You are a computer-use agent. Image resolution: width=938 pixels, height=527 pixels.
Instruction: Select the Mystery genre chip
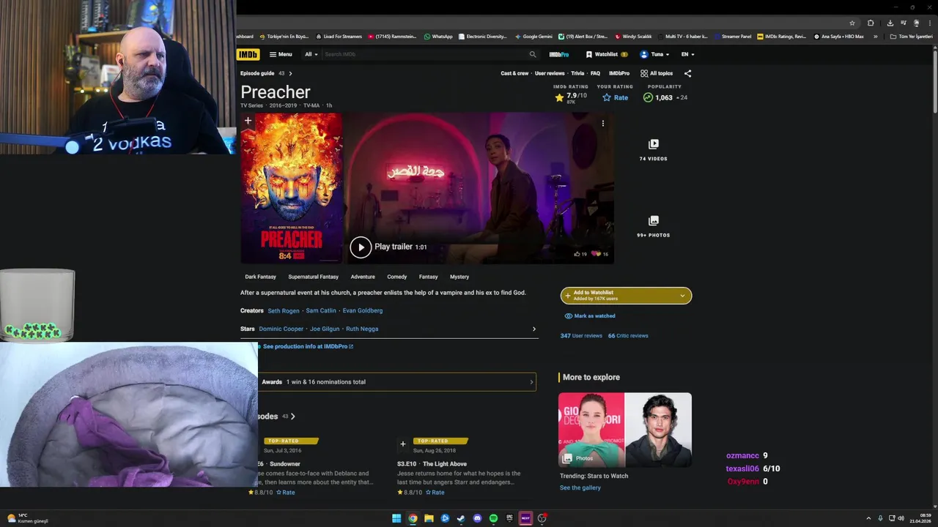click(459, 277)
